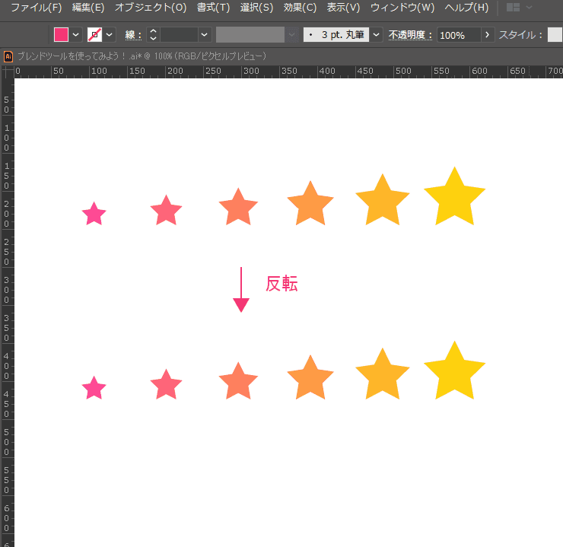Click the style swatch box
The height and width of the screenshot is (547, 563).
(555, 35)
